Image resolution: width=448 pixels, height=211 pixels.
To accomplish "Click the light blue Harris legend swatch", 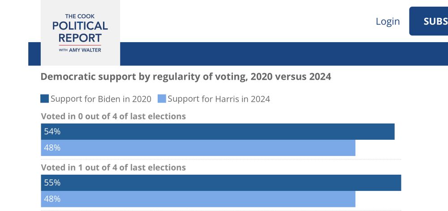I will [x=162, y=99].
